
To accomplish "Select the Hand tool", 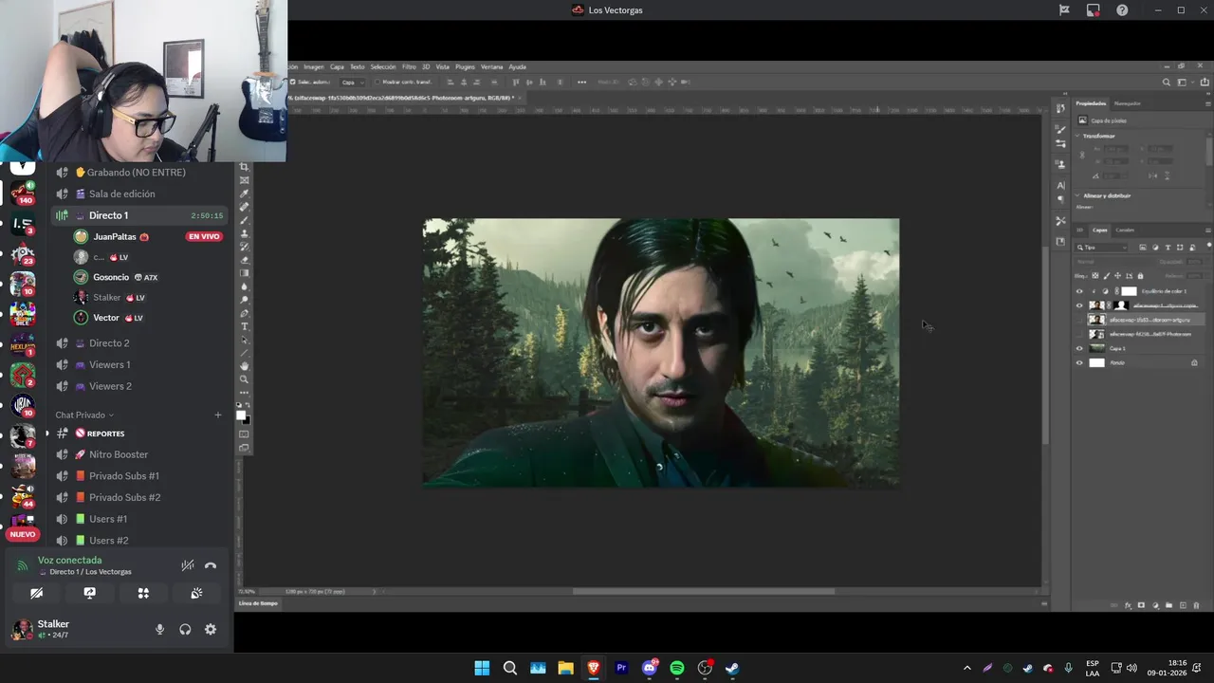I will pyautogui.click(x=244, y=366).
